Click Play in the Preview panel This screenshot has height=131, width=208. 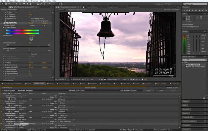click(190, 10)
